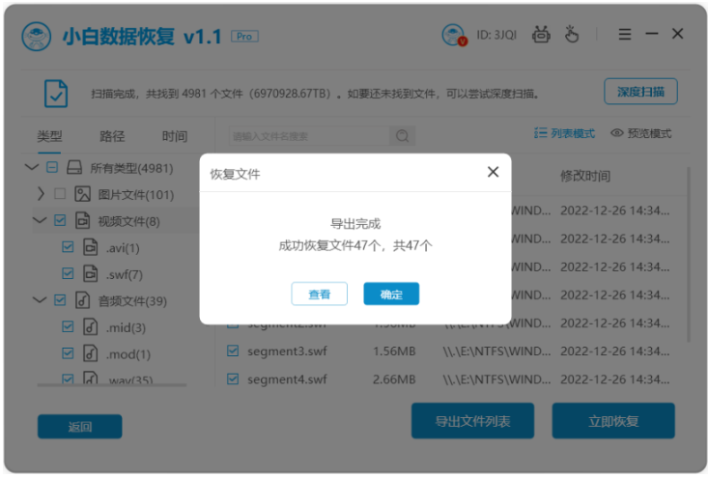Click 查看 to view recovered files
The height and width of the screenshot is (477, 708).
pyautogui.click(x=319, y=294)
